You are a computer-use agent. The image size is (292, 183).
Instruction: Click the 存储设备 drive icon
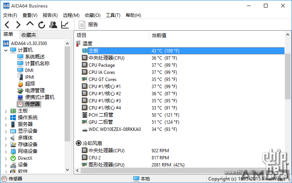(x=13, y=144)
